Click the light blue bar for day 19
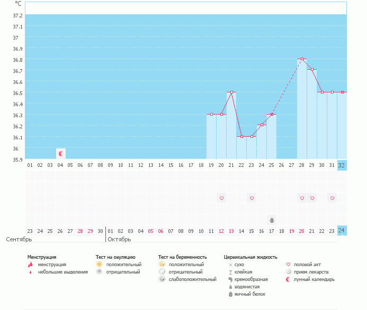367x310 pixels. [211, 137]
